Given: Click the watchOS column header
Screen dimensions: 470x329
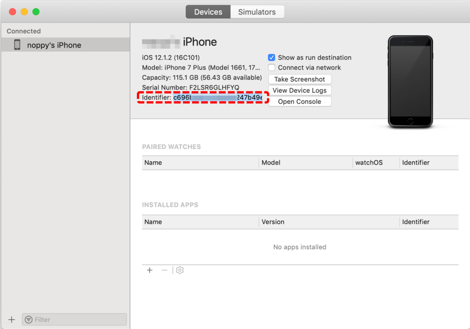Looking at the screenshot, I should point(376,163).
